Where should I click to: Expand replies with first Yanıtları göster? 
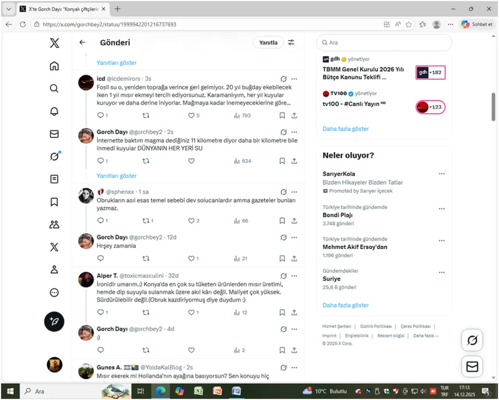[117, 63]
